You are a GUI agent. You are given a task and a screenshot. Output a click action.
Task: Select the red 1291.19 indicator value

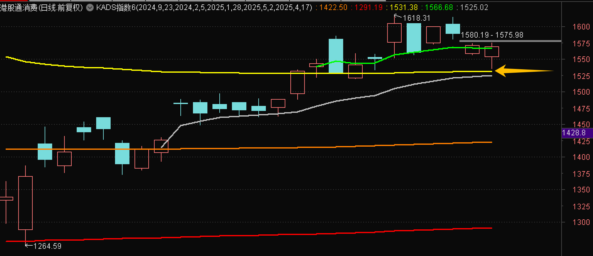(369, 8)
